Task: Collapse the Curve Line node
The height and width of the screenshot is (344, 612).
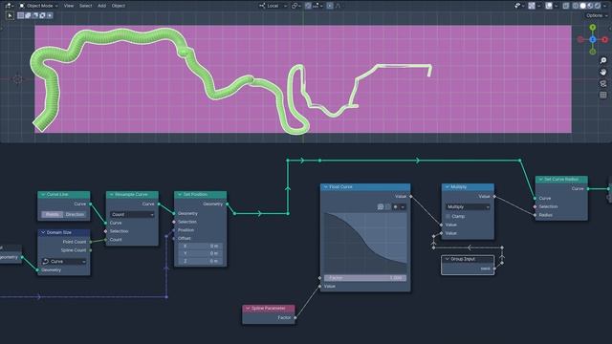Action: click(x=42, y=194)
